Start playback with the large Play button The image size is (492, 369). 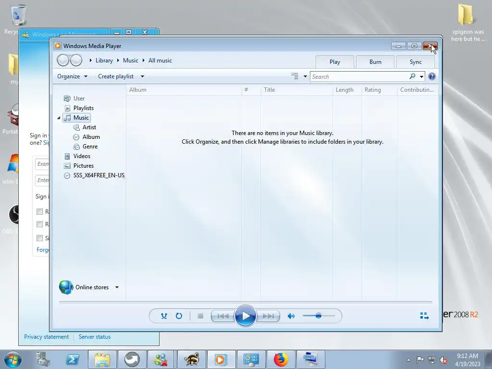coord(246,316)
